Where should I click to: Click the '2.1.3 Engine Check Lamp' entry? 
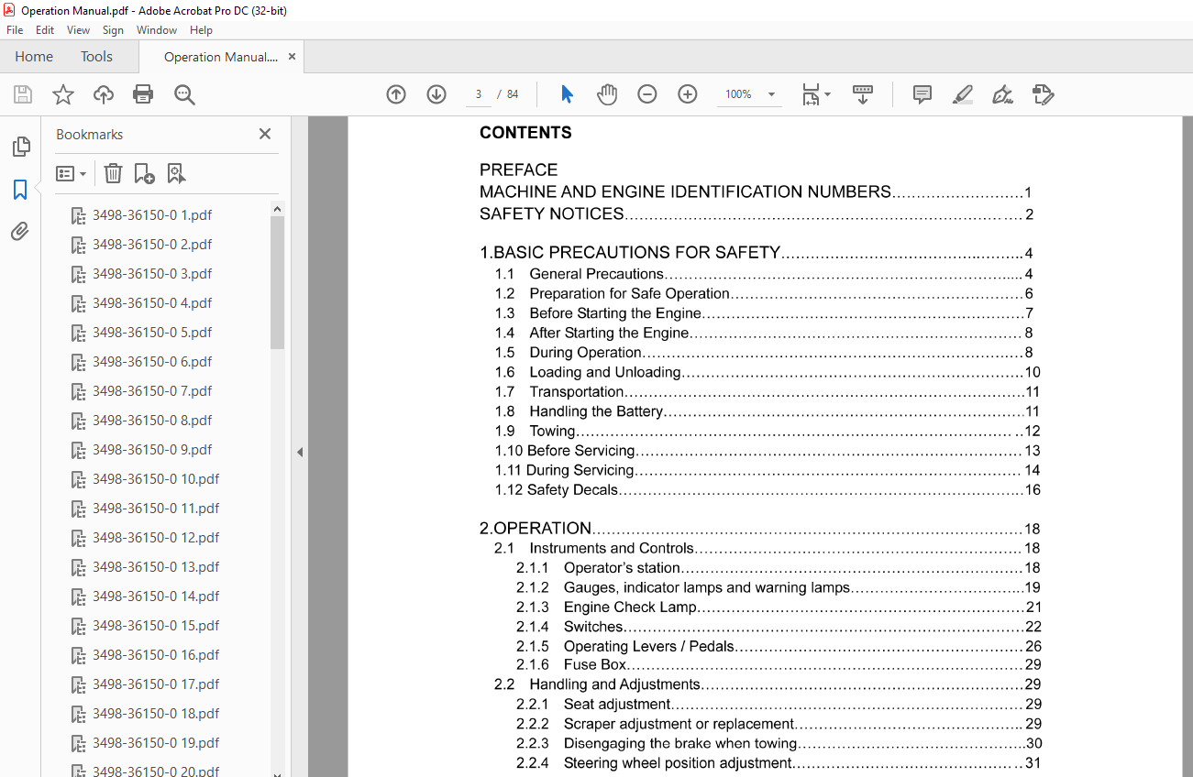(779, 607)
